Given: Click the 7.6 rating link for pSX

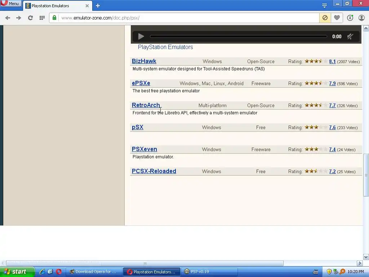Looking at the screenshot, I should 332,127.
